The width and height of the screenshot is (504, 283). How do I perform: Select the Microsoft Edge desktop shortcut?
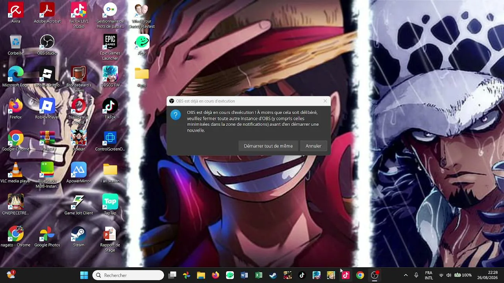coord(16,77)
